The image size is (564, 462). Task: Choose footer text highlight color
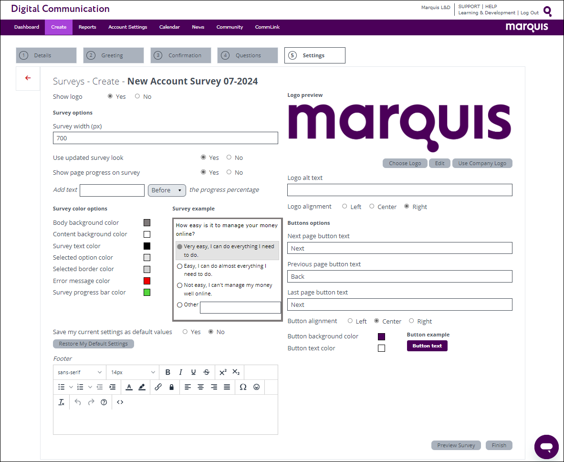pyautogui.click(x=142, y=387)
